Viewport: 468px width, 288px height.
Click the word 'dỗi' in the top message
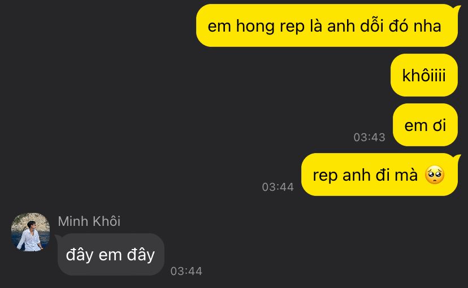click(371, 25)
